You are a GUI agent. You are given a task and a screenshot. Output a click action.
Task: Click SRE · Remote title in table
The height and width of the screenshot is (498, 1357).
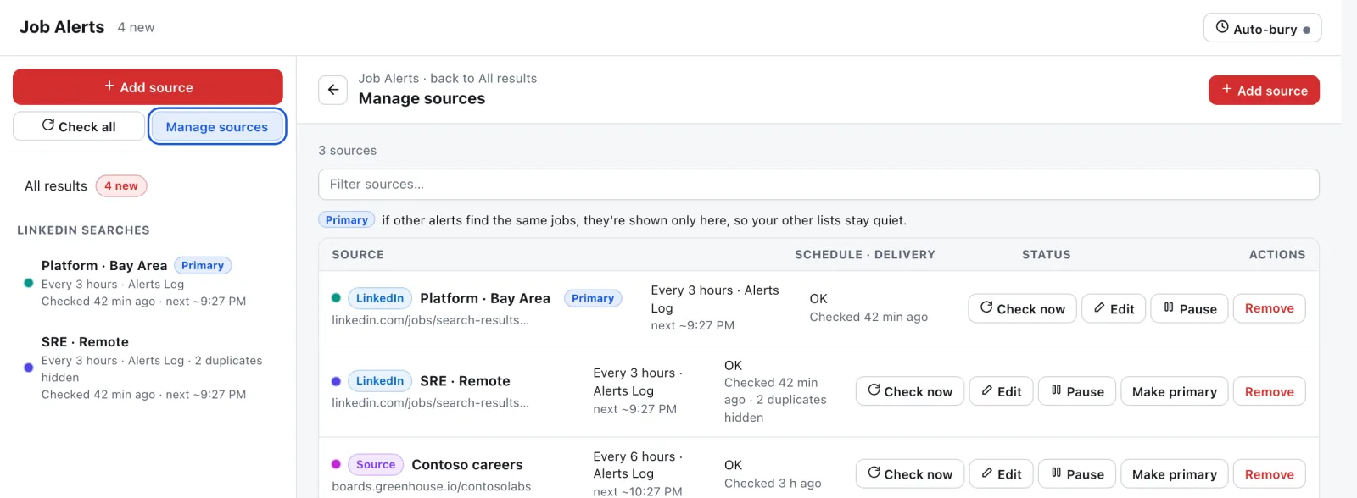[465, 381]
